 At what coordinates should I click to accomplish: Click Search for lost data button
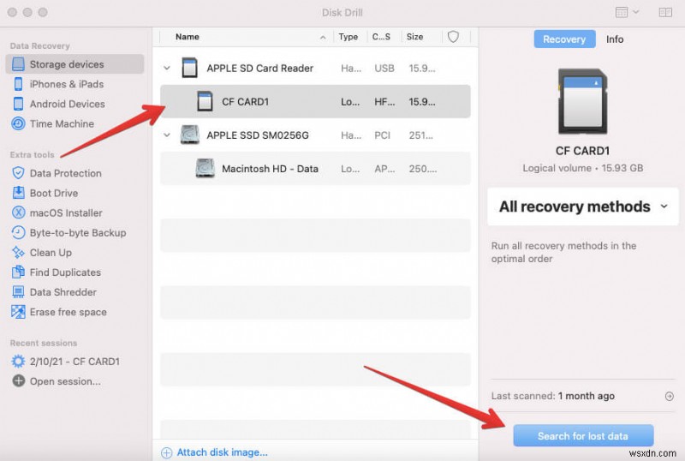pyautogui.click(x=583, y=435)
